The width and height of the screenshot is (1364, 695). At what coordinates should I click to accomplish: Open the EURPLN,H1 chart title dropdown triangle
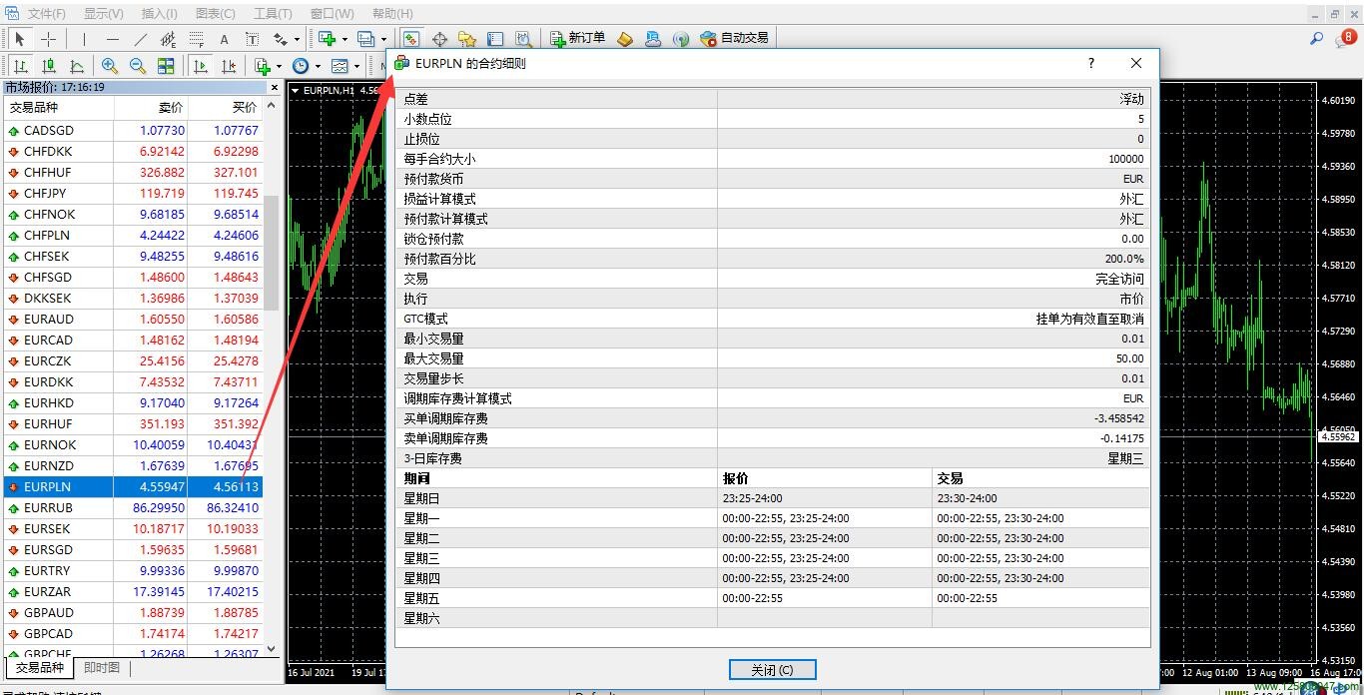[x=296, y=91]
